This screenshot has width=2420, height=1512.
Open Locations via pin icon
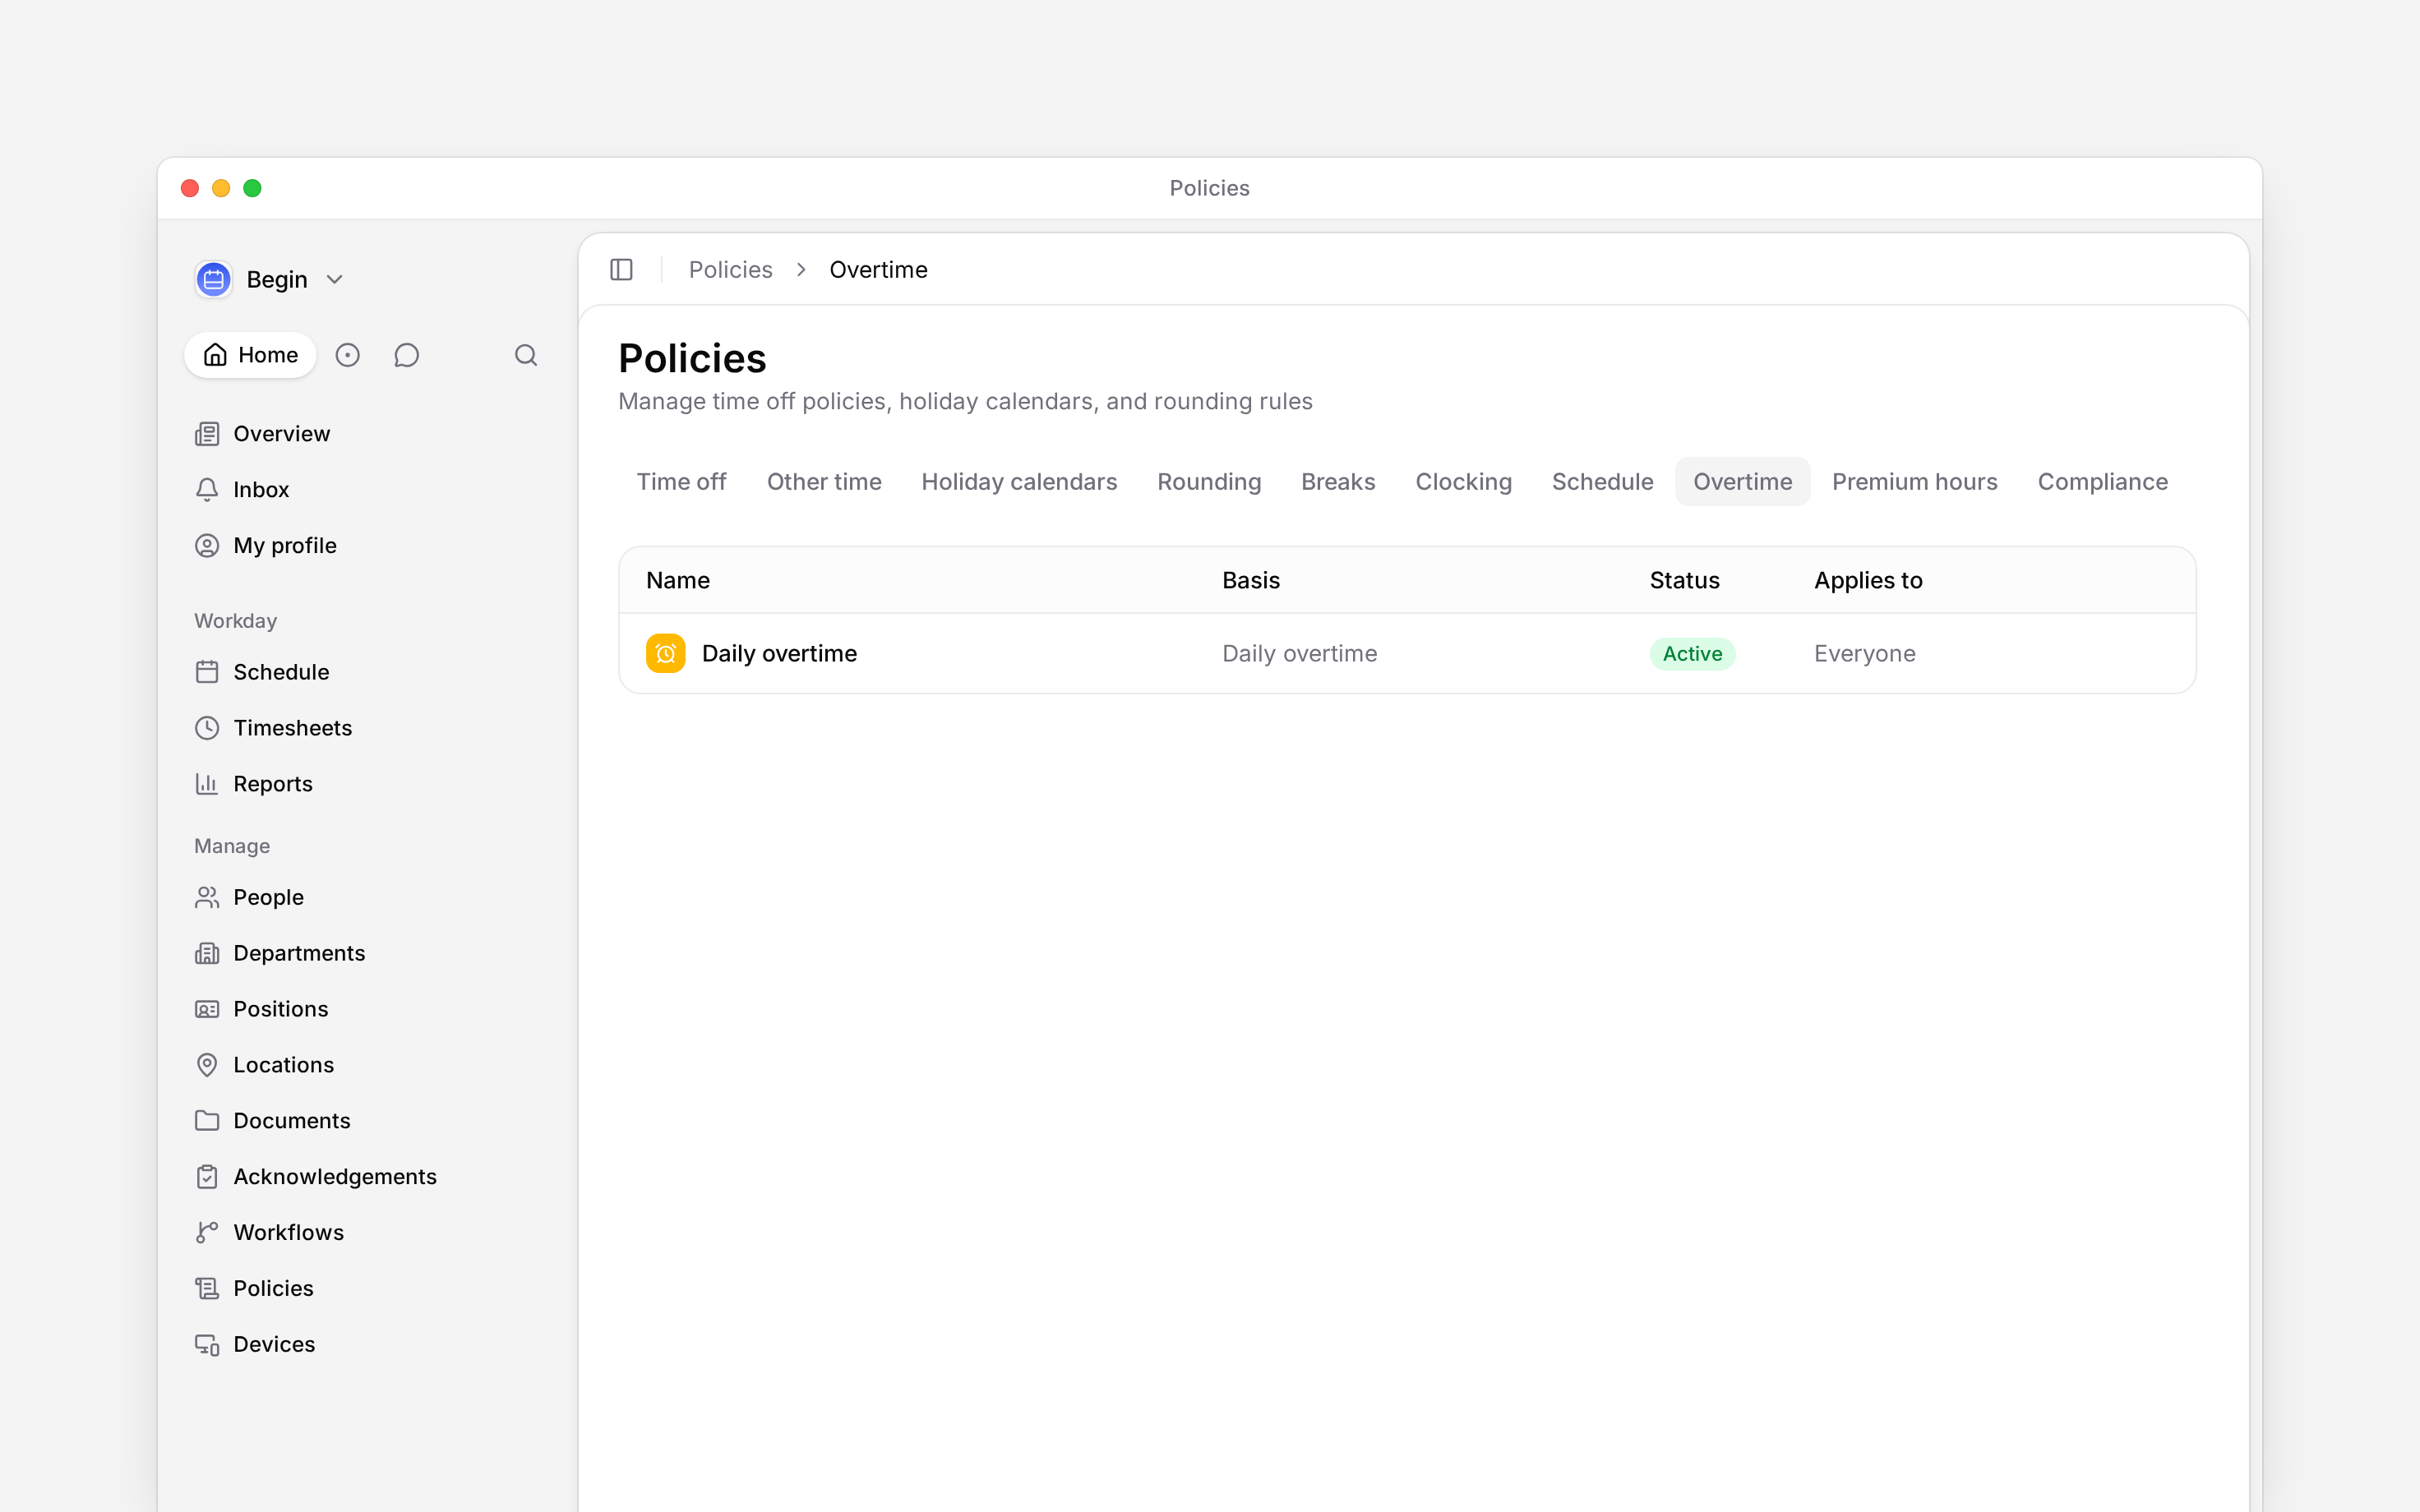pyautogui.click(x=207, y=1065)
